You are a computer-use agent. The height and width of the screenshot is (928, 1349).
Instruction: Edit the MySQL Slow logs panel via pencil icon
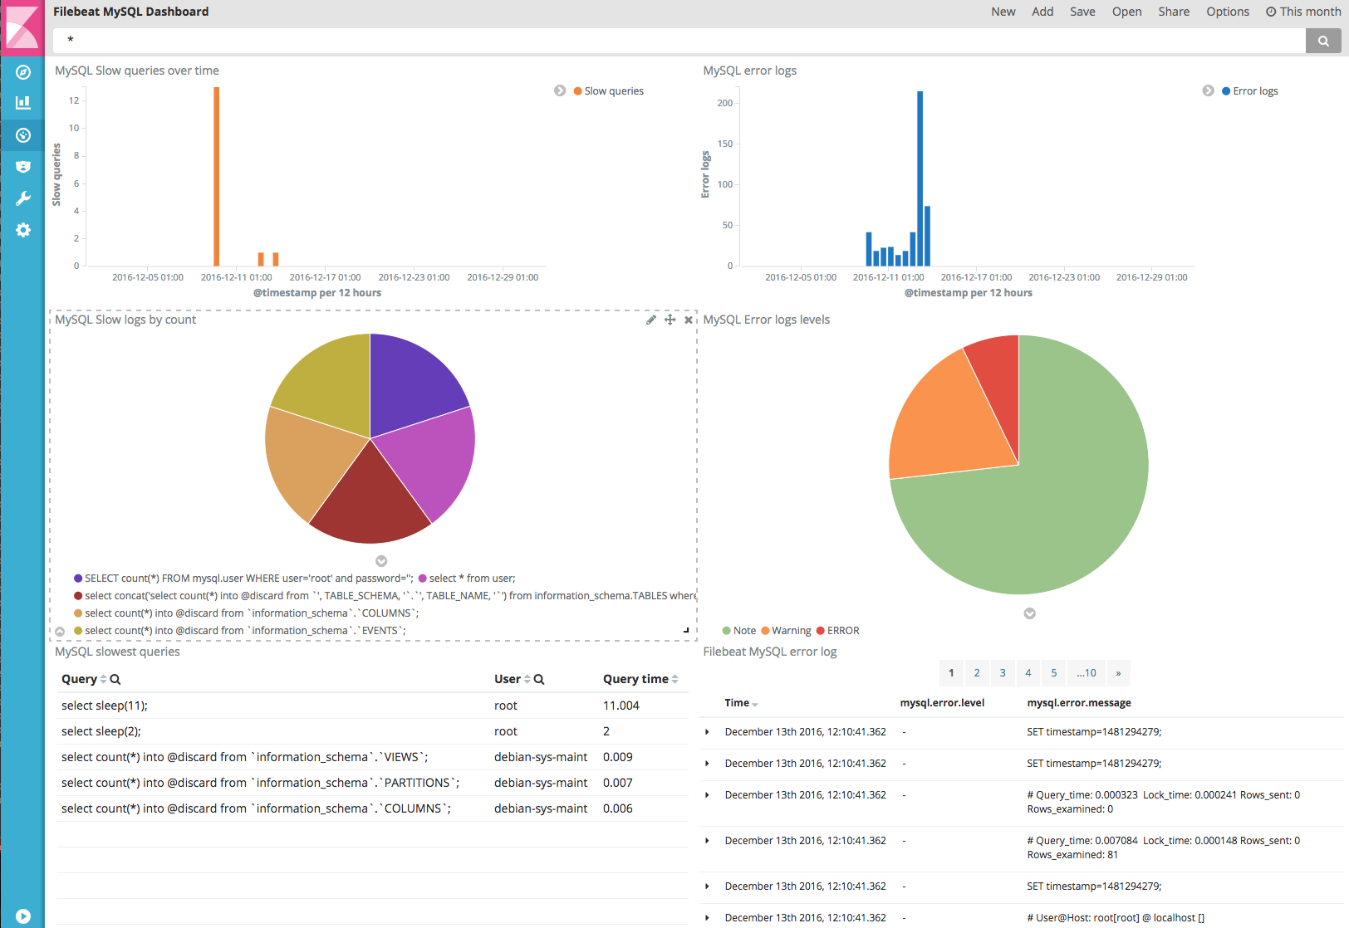(651, 320)
